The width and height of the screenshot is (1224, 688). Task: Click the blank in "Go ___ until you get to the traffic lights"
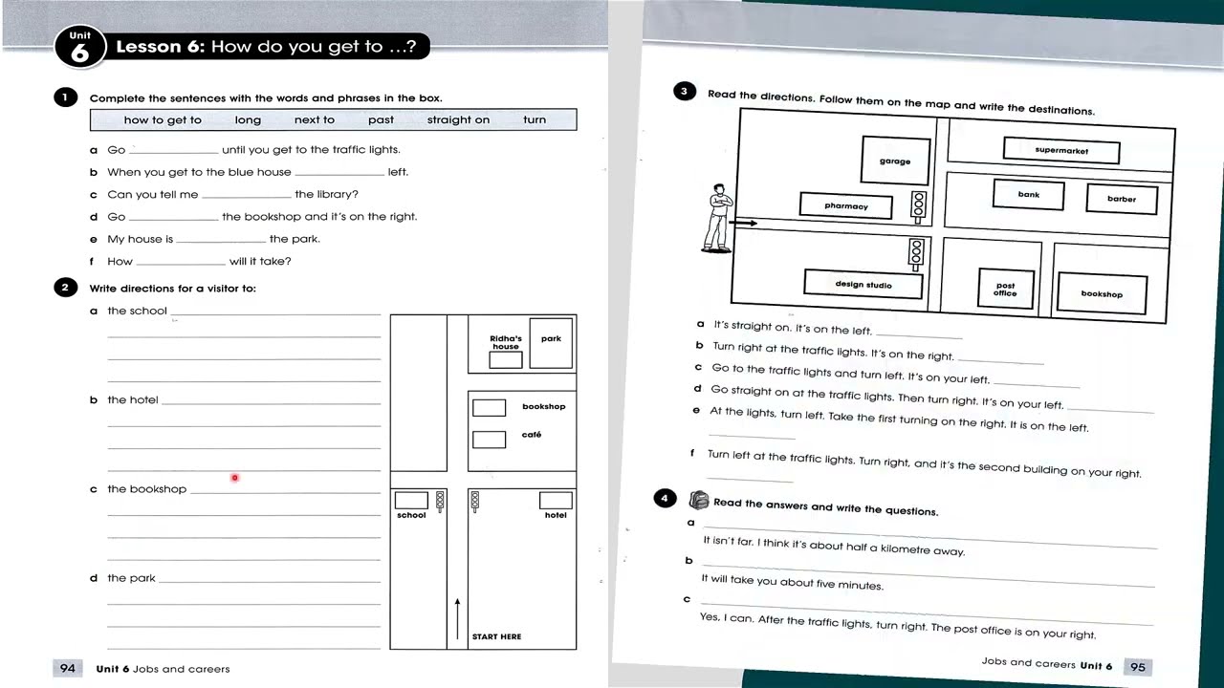pos(174,150)
